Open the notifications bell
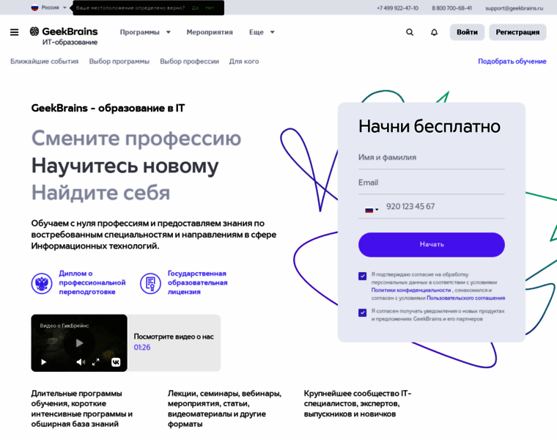557x440 pixels. pos(434,32)
